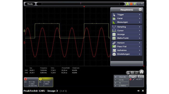Expand Sampling submenu arrow

tap(140, 27)
